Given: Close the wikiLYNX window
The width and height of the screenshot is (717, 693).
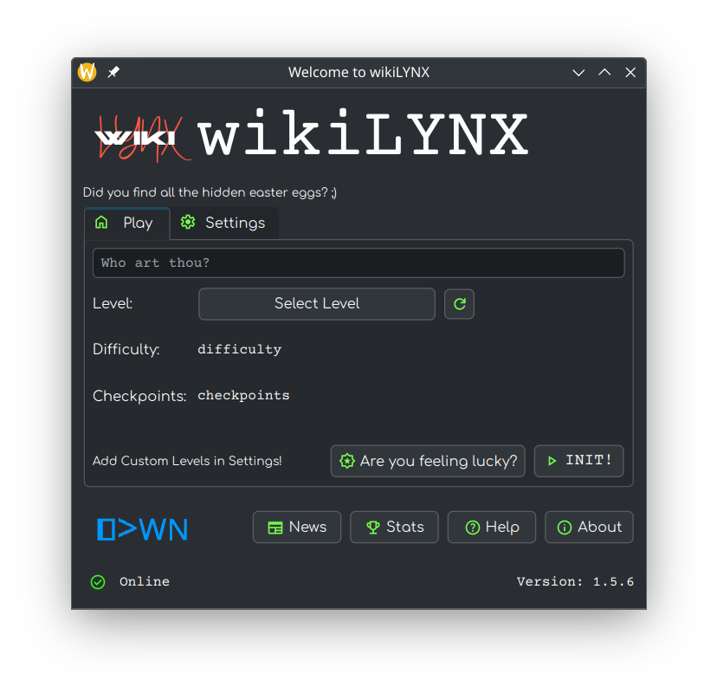Looking at the screenshot, I should coord(630,73).
